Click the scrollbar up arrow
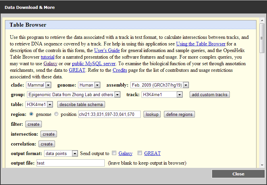Screen dimensions: 267x185 [262, 20]
